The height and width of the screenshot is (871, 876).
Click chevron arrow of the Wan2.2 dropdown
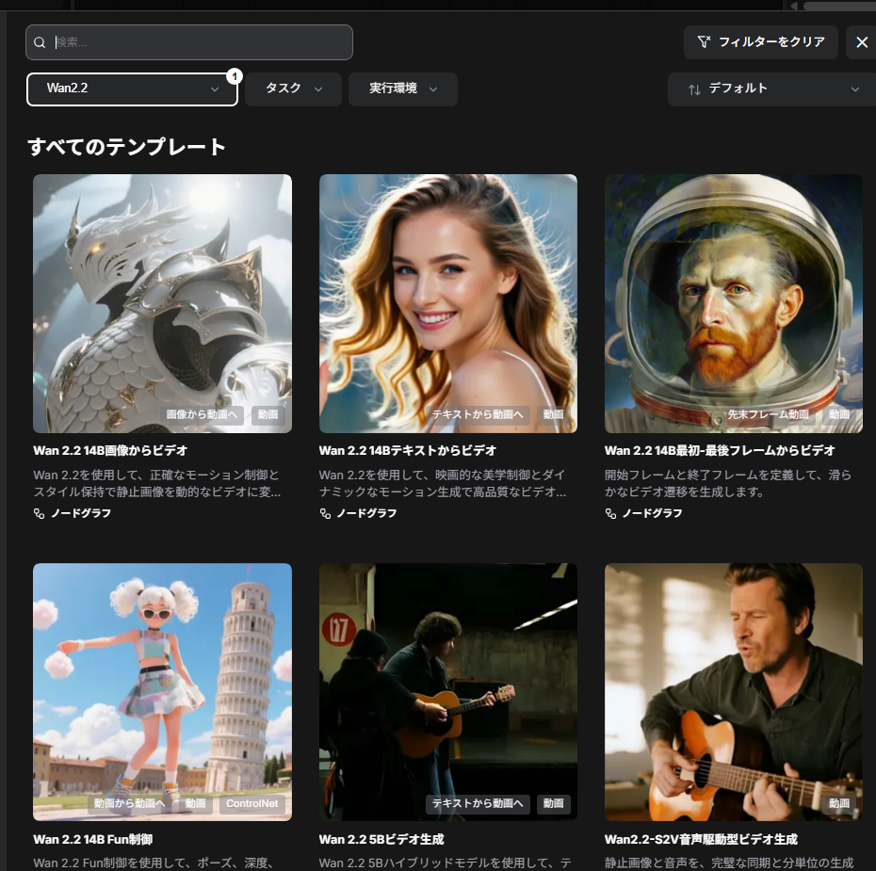pos(215,89)
